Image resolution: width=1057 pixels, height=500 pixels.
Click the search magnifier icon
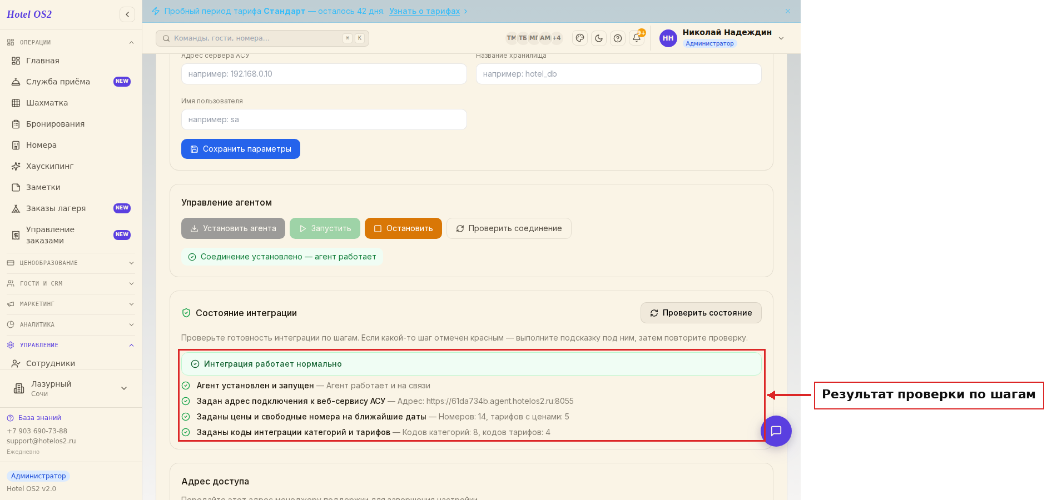(x=166, y=38)
